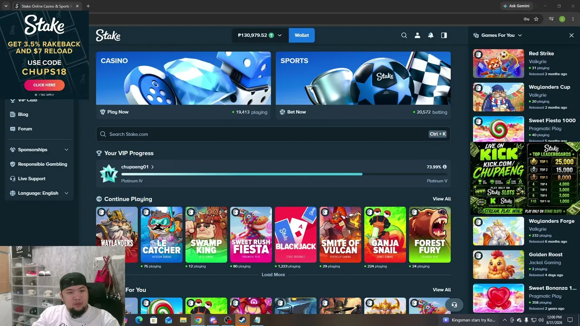The image size is (580, 326).
Task: Toggle the side panel layout icon
Action: 444,35
